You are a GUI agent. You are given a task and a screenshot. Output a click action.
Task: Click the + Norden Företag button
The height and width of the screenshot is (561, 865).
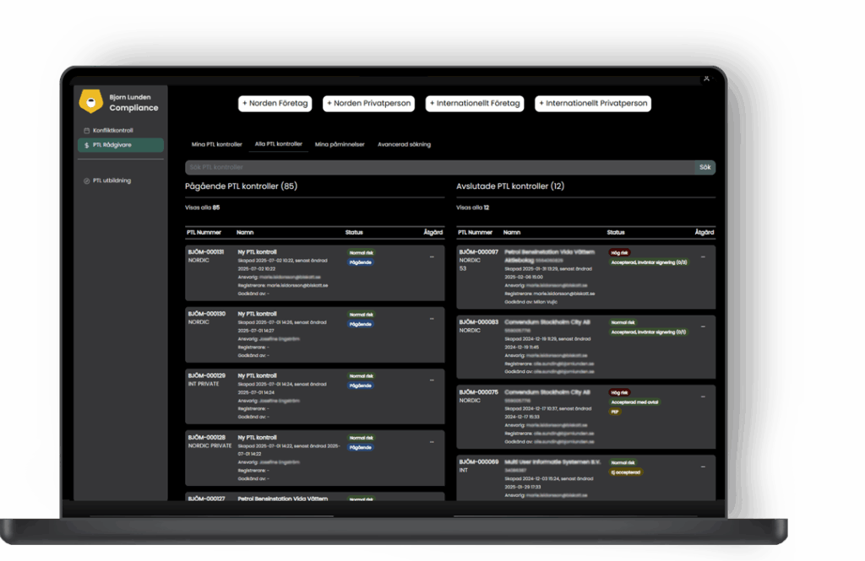click(x=275, y=104)
